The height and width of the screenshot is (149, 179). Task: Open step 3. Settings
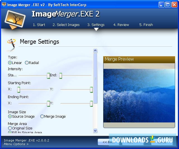pos(96,25)
